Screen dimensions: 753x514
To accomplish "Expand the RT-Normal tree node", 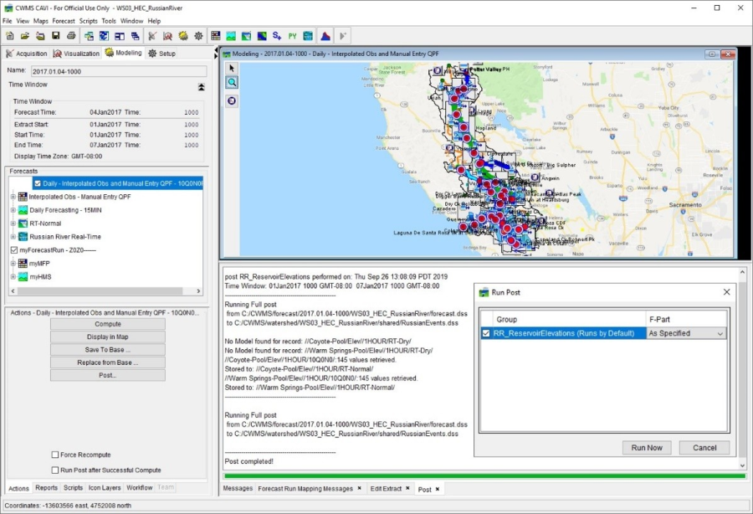I will pyautogui.click(x=13, y=224).
